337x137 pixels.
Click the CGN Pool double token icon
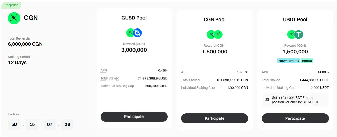tap(215, 34)
